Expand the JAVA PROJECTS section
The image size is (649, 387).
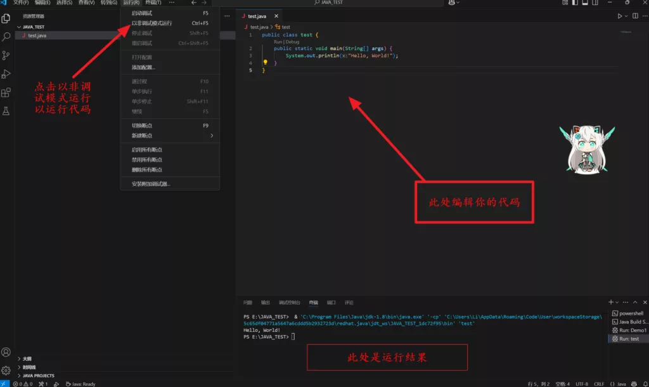(38, 376)
